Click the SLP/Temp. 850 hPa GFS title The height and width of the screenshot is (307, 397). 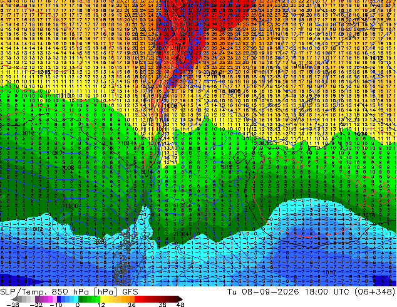pos(69,292)
